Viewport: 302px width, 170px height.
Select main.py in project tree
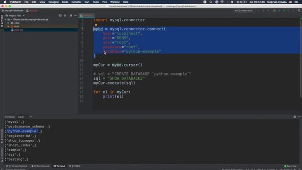coord(18,30)
